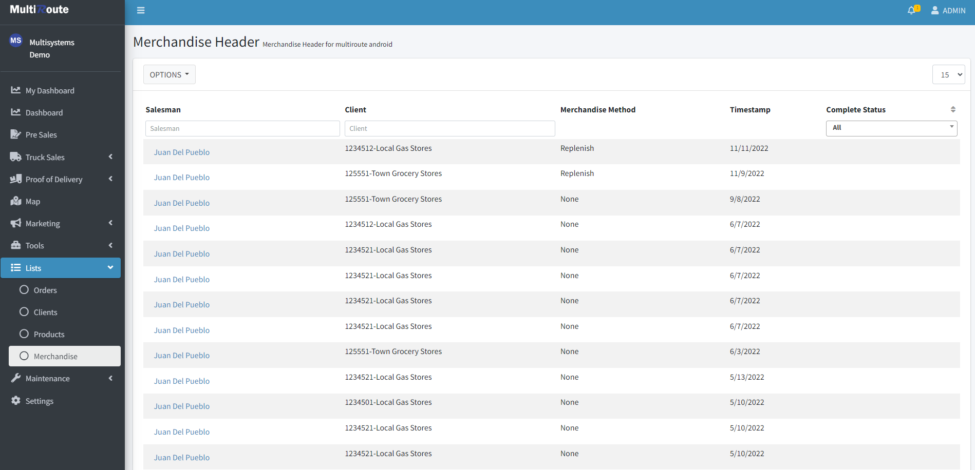The image size is (975, 470).
Task: Open the Complete Status All filter
Action: tap(891, 128)
